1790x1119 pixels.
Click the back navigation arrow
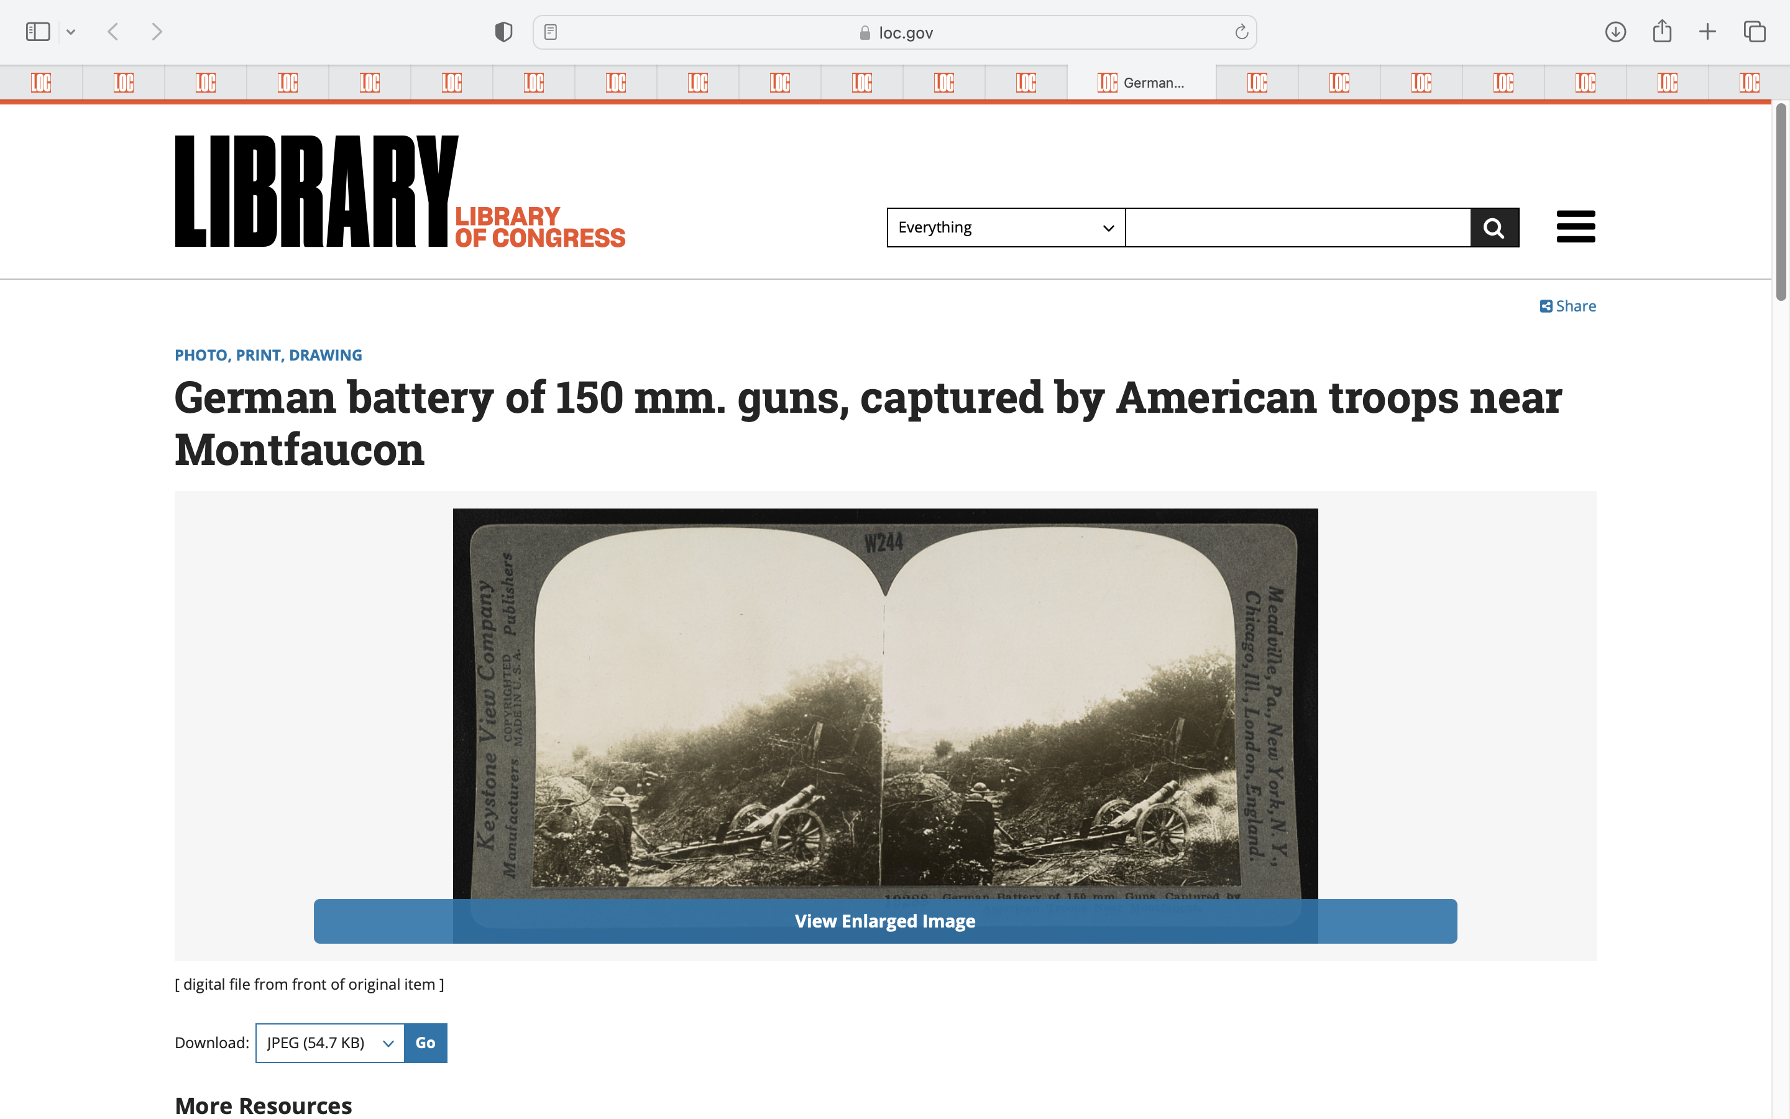113,32
